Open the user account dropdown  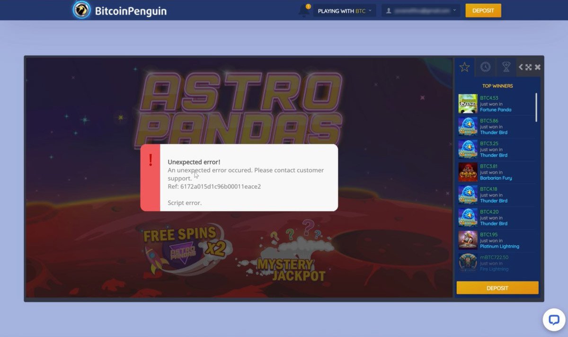pos(421,10)
